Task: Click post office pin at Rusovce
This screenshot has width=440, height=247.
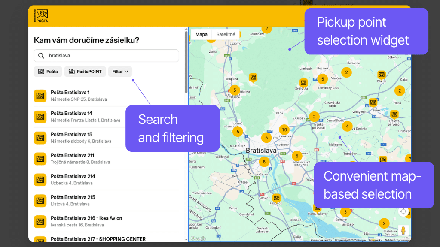Action: pos(276,198)
